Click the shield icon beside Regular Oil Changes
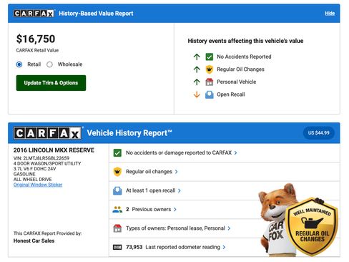Screen dimensions: 349x262 (x=210, y=69)
